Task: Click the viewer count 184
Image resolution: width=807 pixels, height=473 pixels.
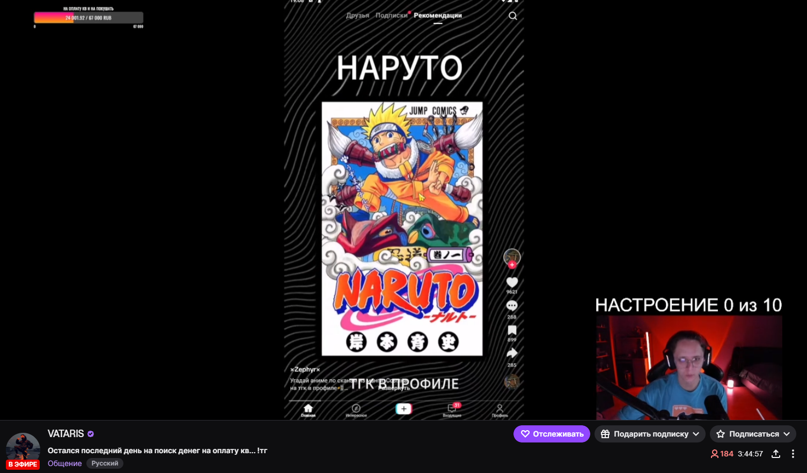Action: (x=722, y=454)
